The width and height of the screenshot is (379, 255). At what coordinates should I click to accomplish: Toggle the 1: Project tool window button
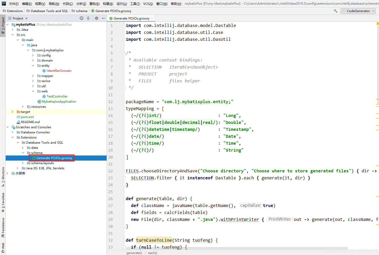pyautogui.click(x=3, y=26)
